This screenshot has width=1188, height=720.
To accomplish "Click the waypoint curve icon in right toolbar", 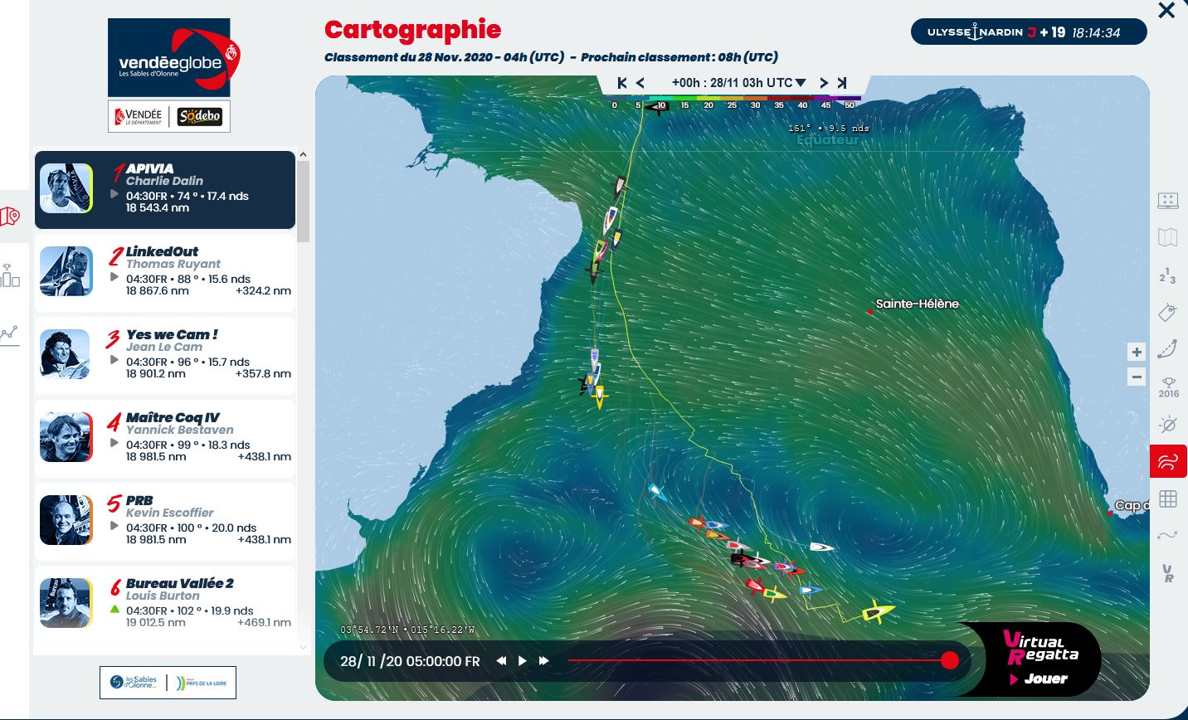I will pyautogui.click(x=1167, y=536).
